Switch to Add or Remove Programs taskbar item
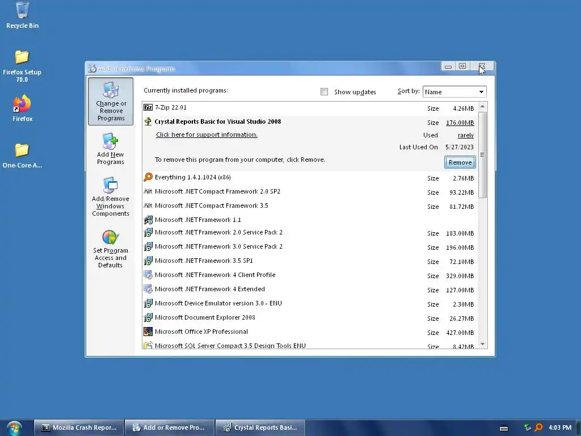Image resolution: width=581 pixels, height=436 pixels. (x=170, y=428)
